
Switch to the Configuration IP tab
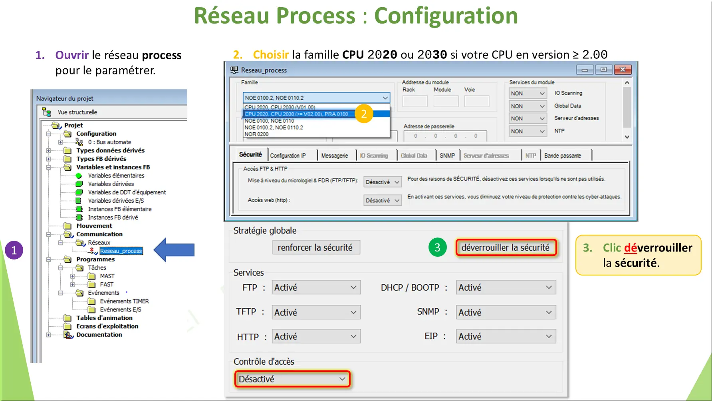tap(288, 156)
